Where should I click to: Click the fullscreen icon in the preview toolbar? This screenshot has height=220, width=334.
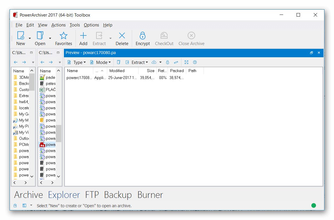click(x=186, y=62)
